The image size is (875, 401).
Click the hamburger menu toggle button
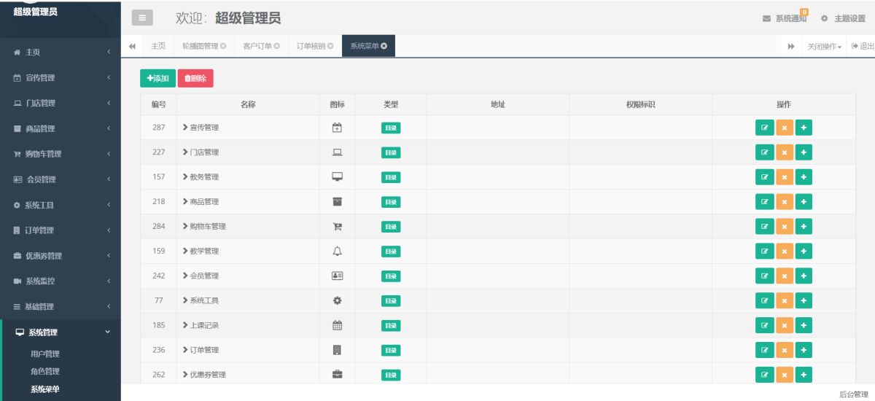point(142,18)
